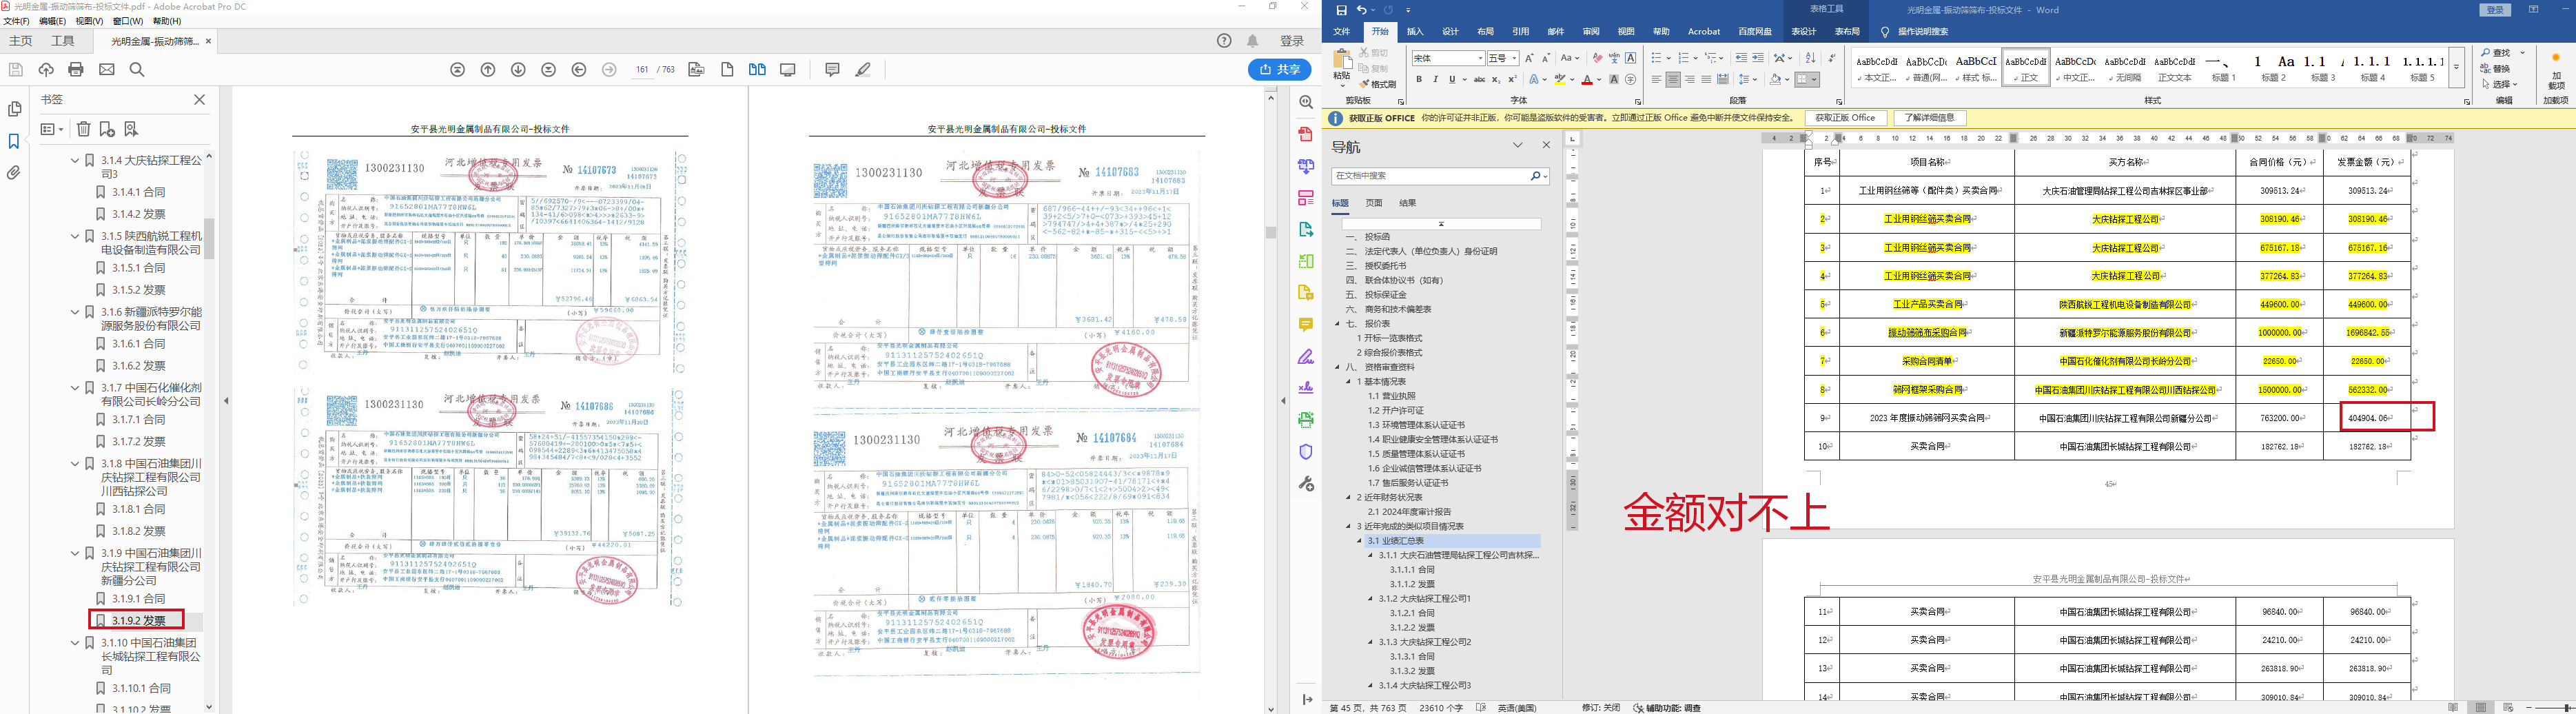Switch to Acrobat 工具 tab
2576x714 pixels.
pyautogui.click(x=63, y=41)
